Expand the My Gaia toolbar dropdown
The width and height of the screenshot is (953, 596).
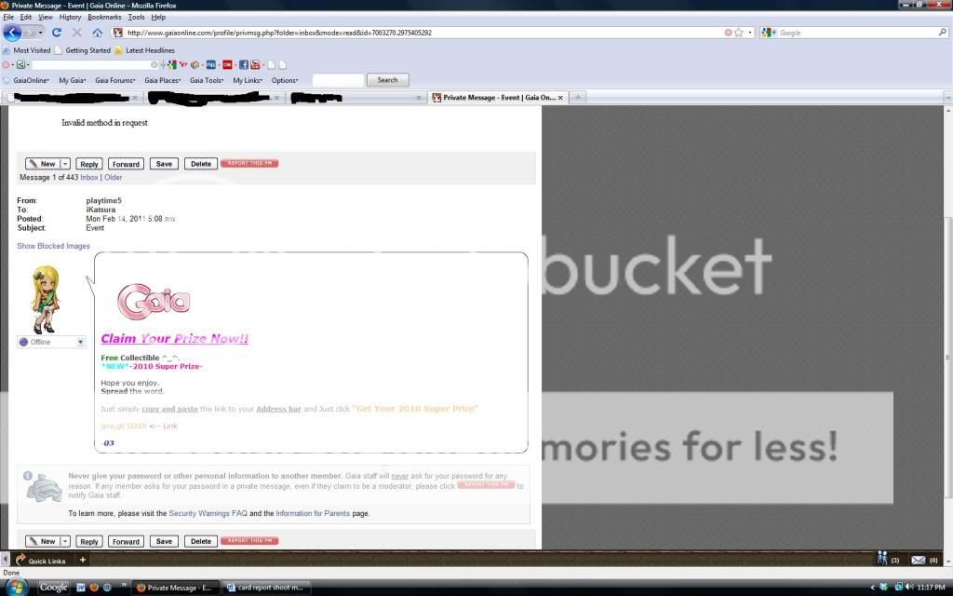tap(72, 80)
